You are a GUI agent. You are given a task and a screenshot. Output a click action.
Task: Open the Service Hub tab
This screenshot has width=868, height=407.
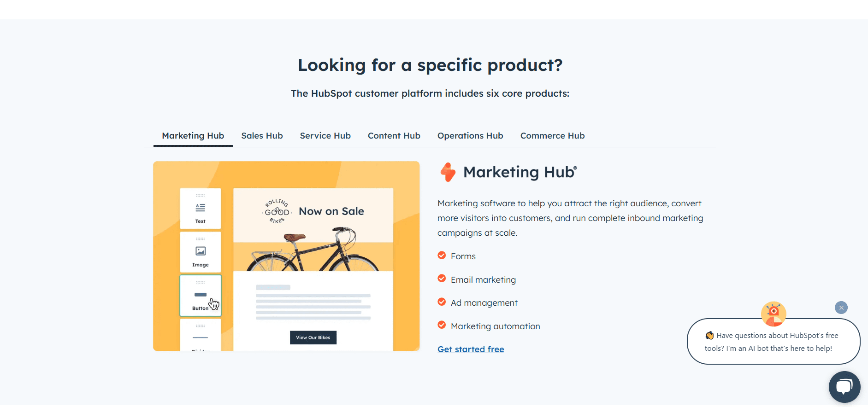(325, 136)
